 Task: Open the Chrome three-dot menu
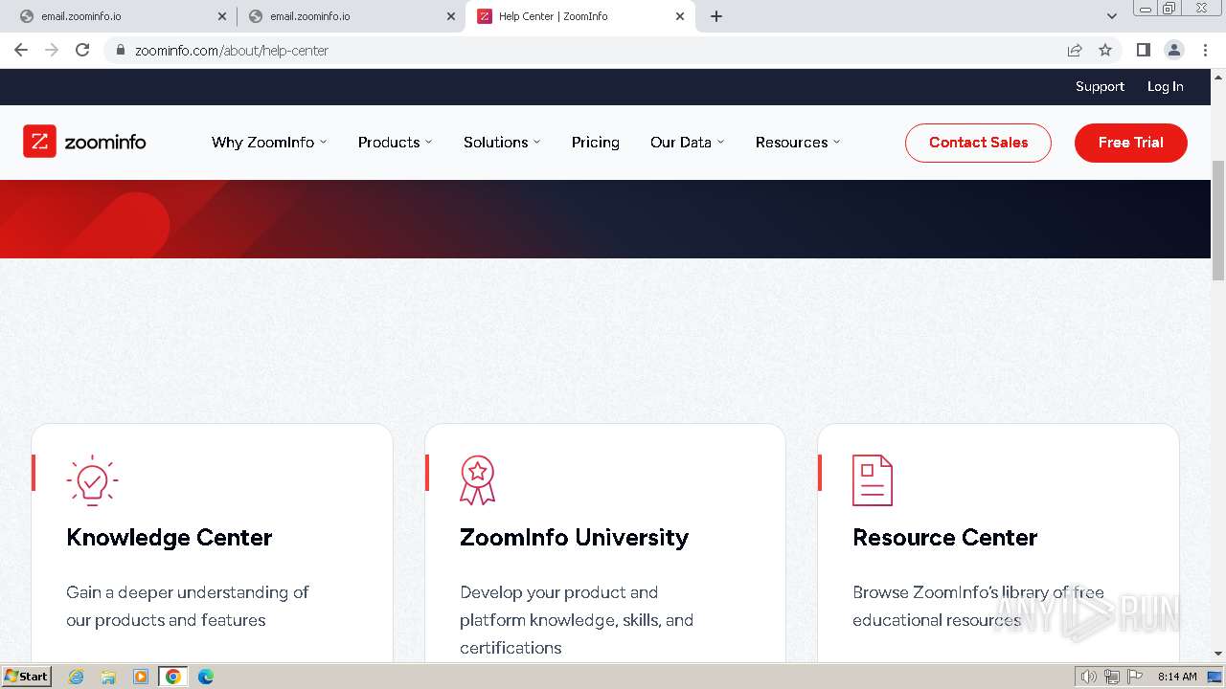pos(1205,50)
